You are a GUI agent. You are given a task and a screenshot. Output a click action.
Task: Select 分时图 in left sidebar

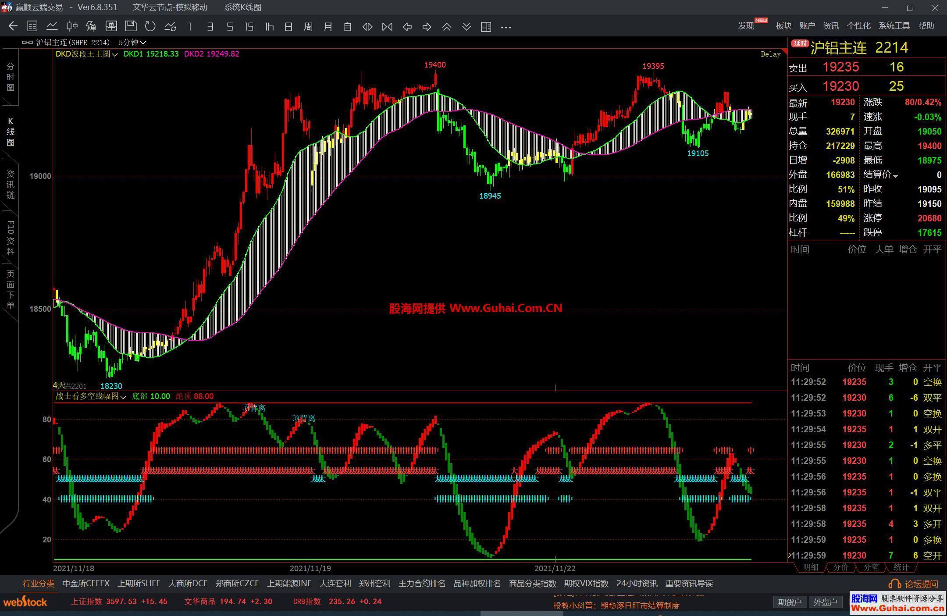point(10,77)
